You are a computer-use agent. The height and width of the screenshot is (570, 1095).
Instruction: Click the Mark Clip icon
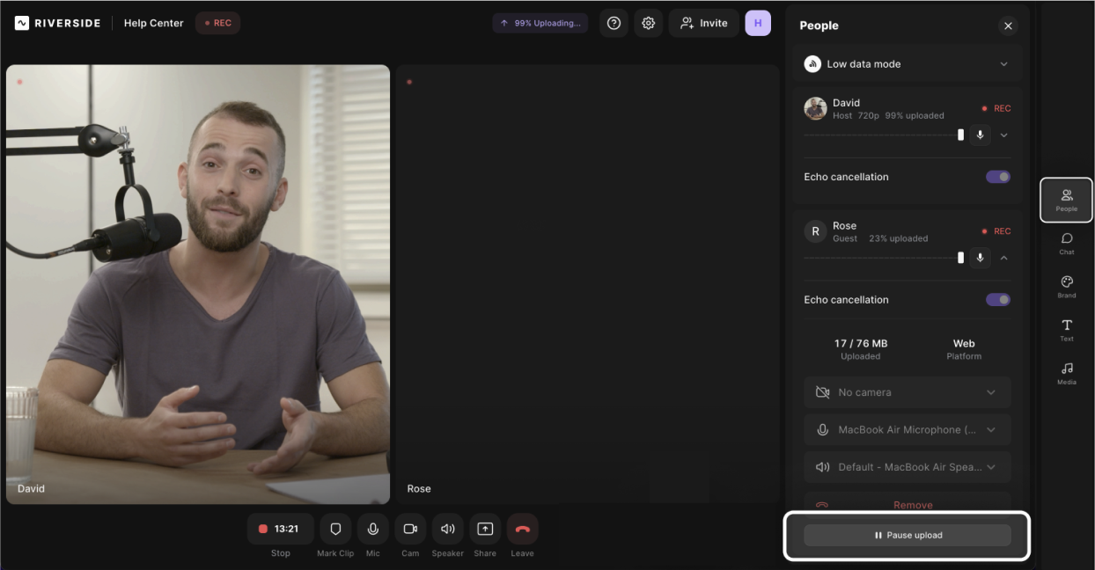click(335, 530)
